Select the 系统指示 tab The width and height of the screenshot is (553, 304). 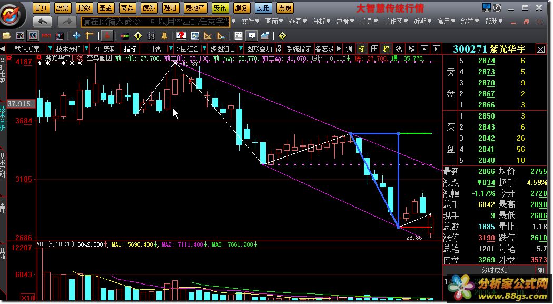[x=299, y=48]
